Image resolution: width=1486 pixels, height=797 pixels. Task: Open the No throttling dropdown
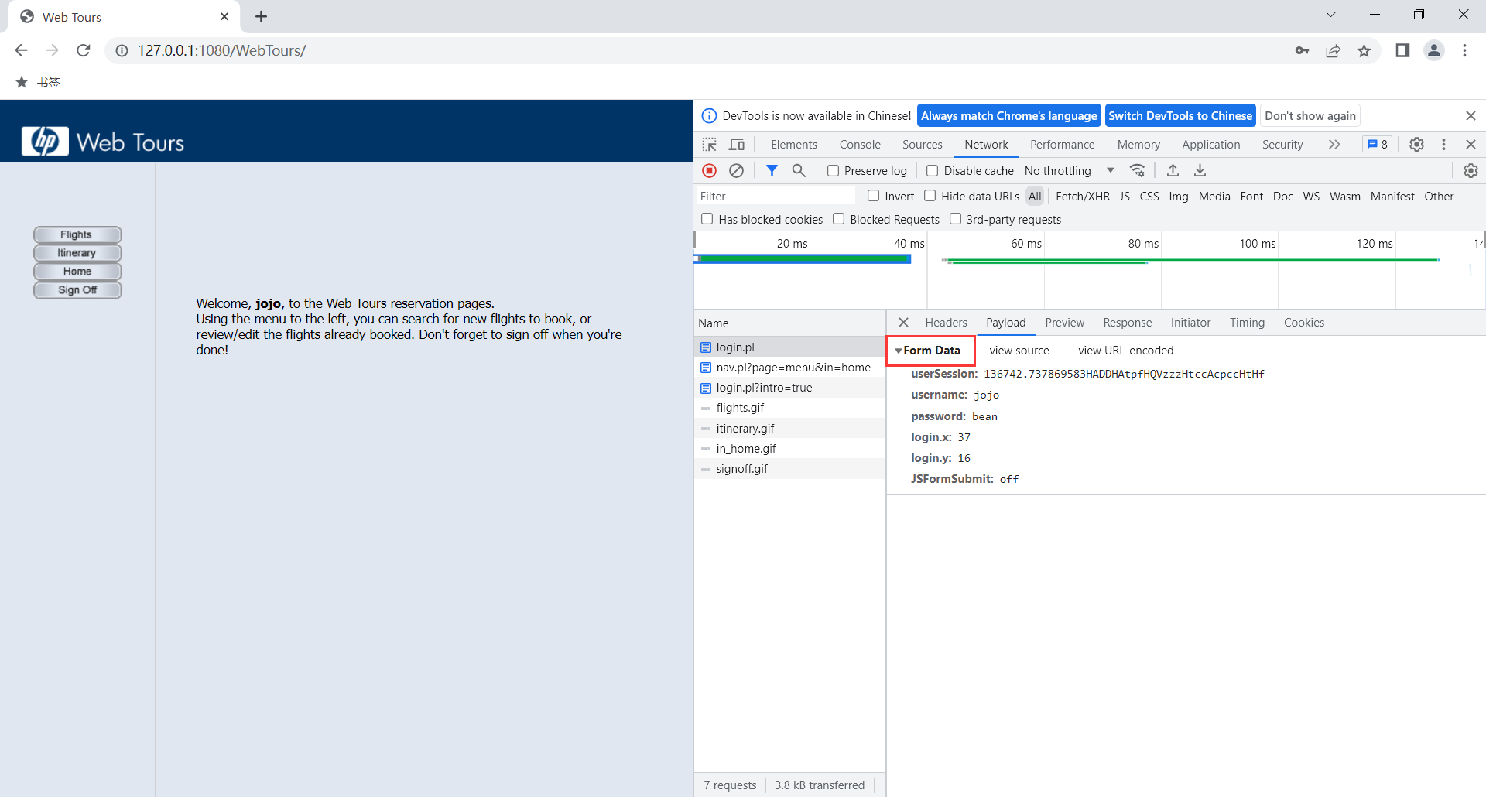pos(1069,170)
